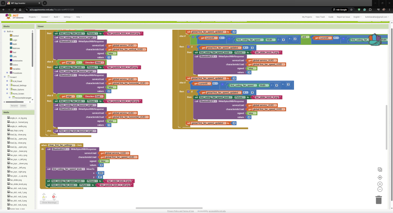Open the Logic blocks drawer

pos(13,40)
